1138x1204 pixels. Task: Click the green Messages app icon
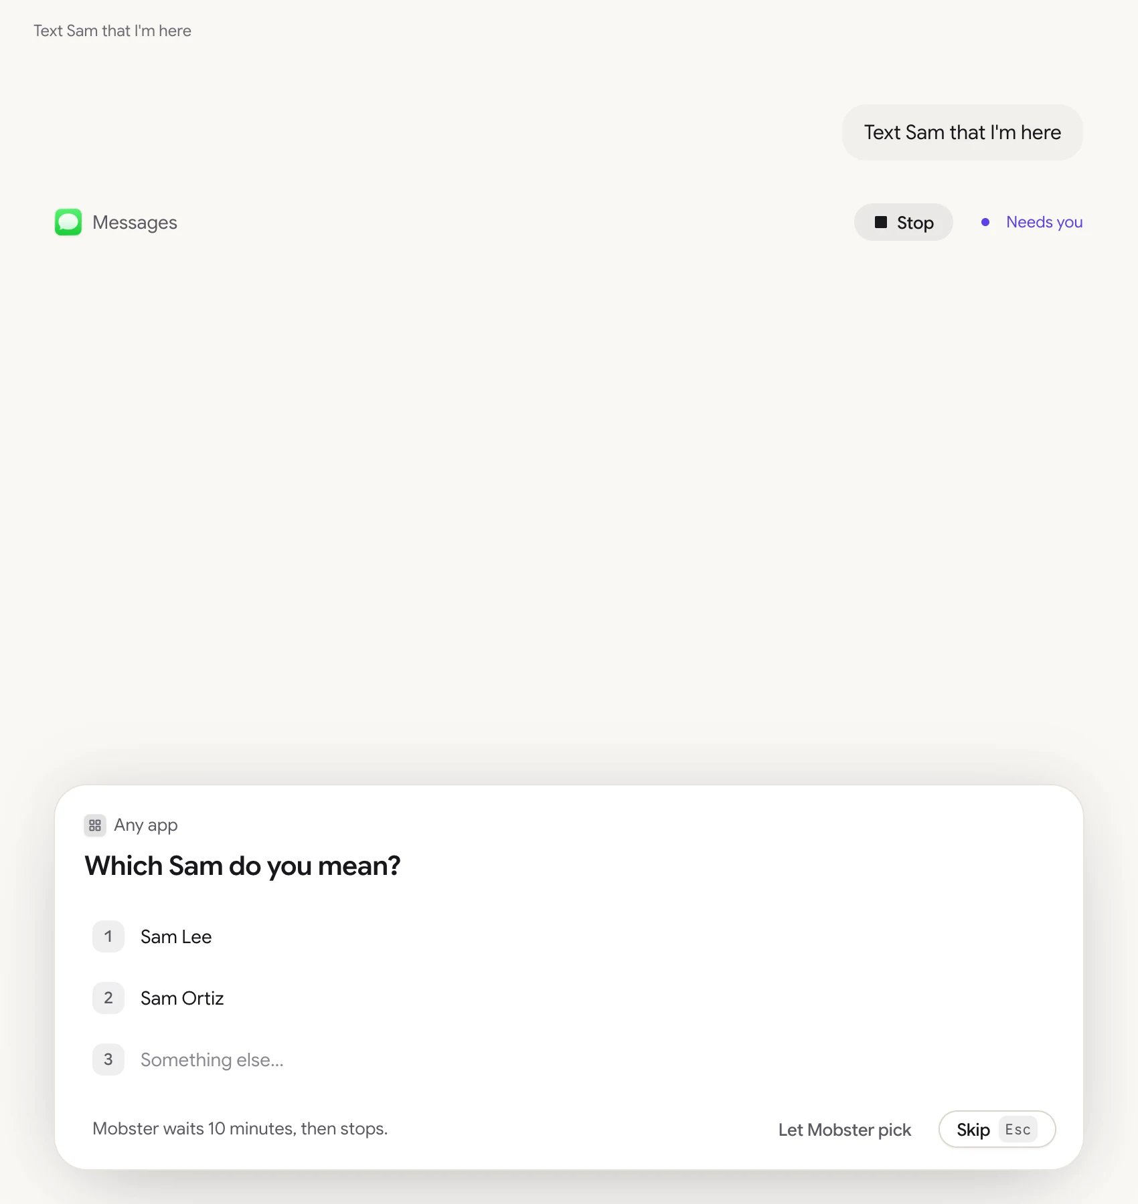[68, 222]
